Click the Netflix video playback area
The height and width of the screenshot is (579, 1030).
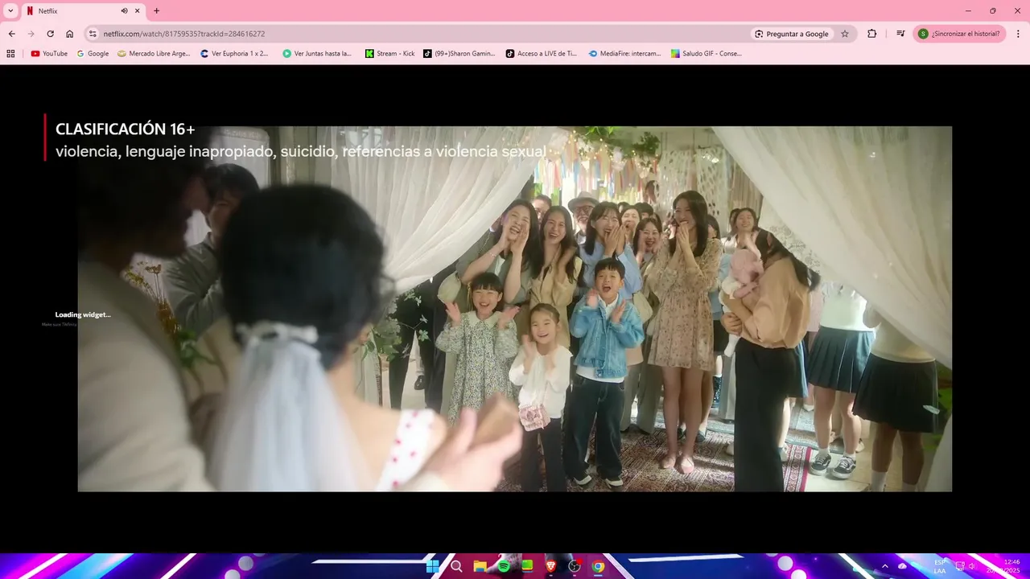click(x=515, y=309)
